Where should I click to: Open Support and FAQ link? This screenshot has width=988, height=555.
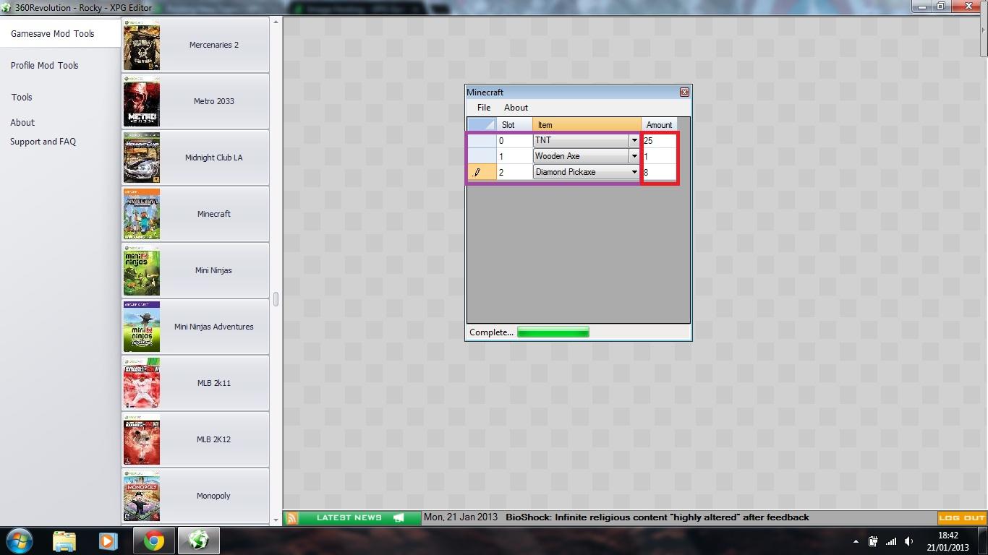tap(43, 142)
